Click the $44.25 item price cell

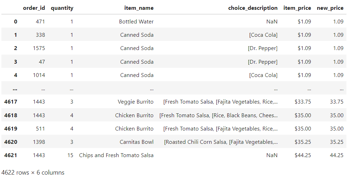303,155
